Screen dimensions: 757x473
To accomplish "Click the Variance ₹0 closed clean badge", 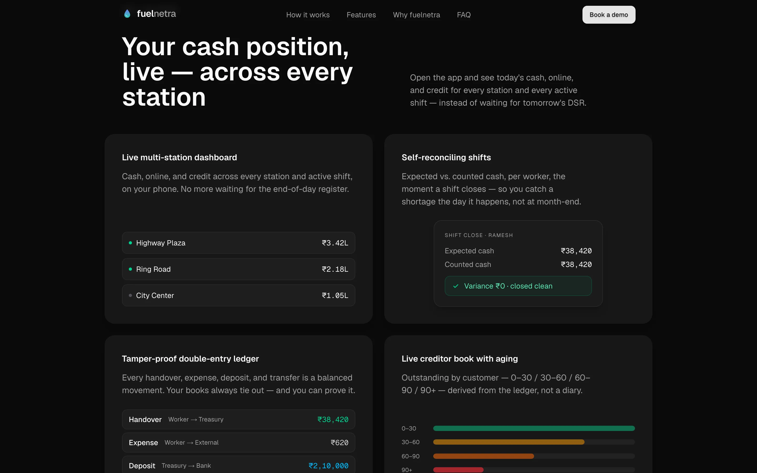I will point(518,286).
